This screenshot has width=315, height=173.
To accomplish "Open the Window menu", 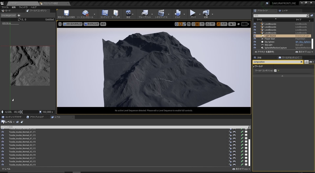I will (x=23, y=7).
